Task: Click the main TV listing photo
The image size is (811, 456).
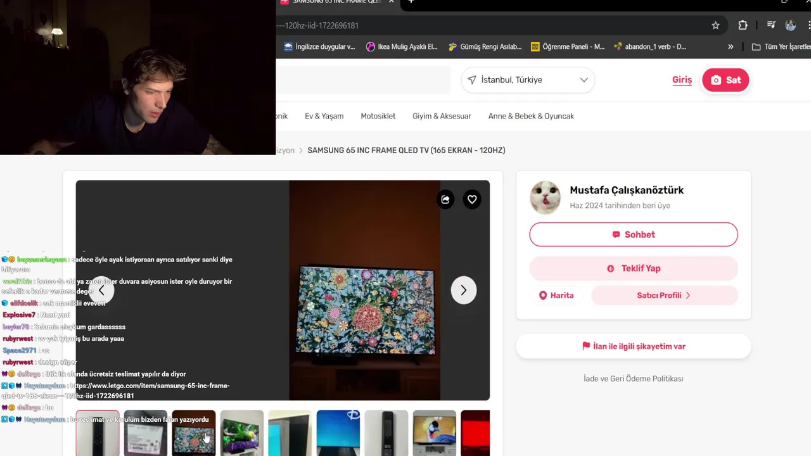Action: click(x=364, y=290)
